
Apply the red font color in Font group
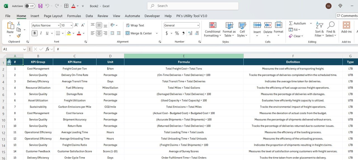coord(79,33)
